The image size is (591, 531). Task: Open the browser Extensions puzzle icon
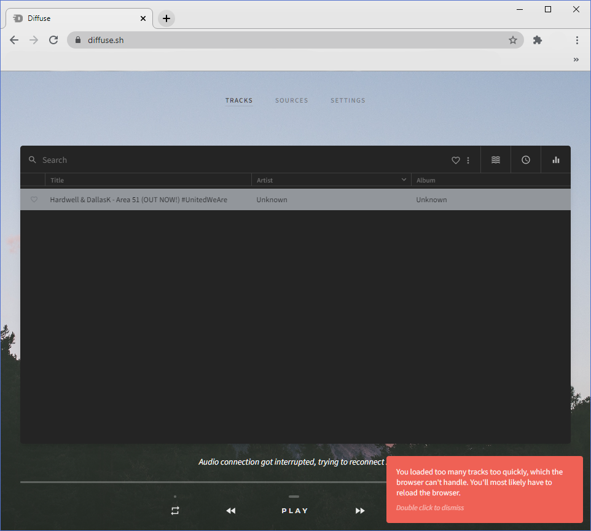[x=537, y=39]
